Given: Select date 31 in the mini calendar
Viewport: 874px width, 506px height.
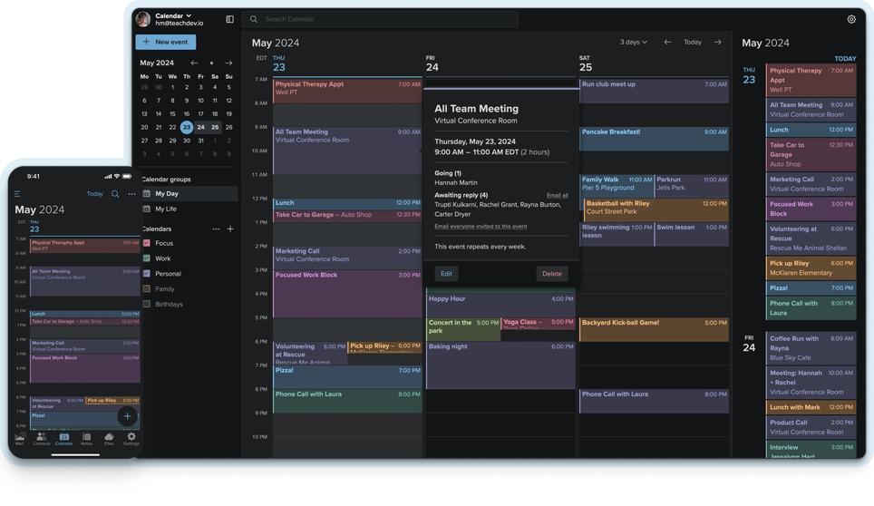Looking at the screenshot, I should 200,141.
